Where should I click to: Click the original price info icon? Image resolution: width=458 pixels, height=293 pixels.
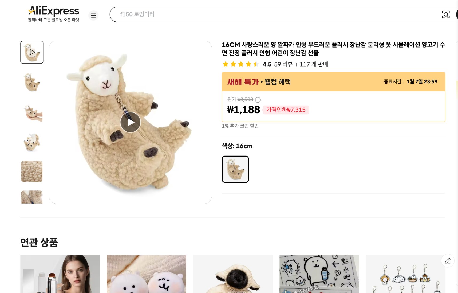click(258, 100)
